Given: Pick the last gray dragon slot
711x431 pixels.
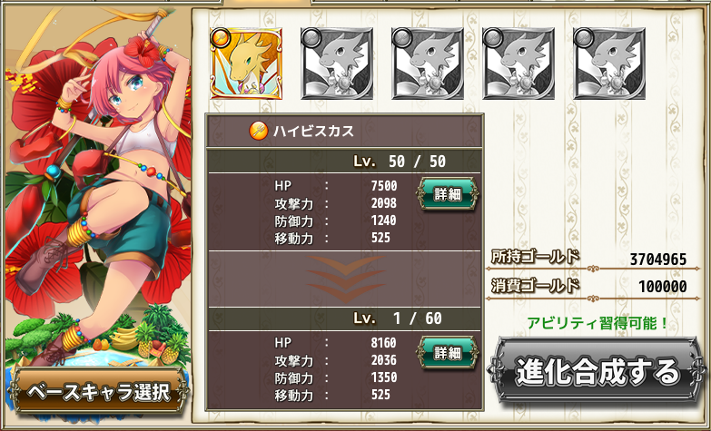Looking at the screenshot, I should click(609, 64).
